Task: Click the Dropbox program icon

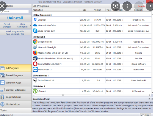Action: point(35,20)
